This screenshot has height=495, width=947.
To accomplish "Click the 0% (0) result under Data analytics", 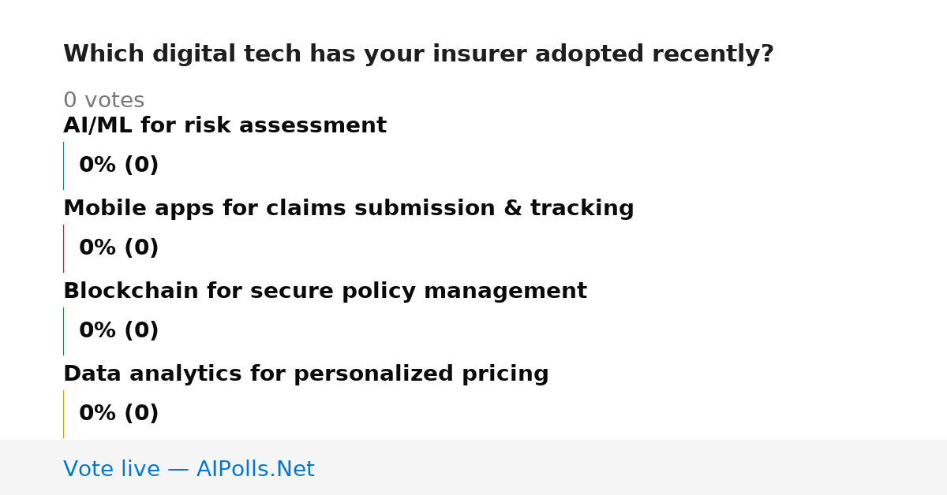I will (119, 414).
